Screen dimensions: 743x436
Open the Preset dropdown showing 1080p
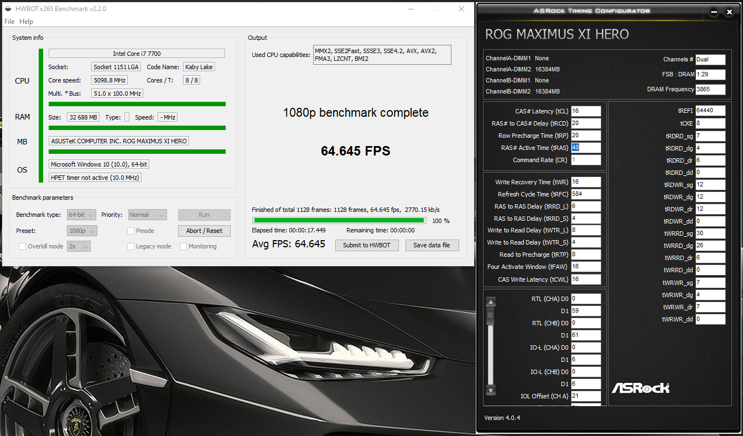tap(82, 231)
